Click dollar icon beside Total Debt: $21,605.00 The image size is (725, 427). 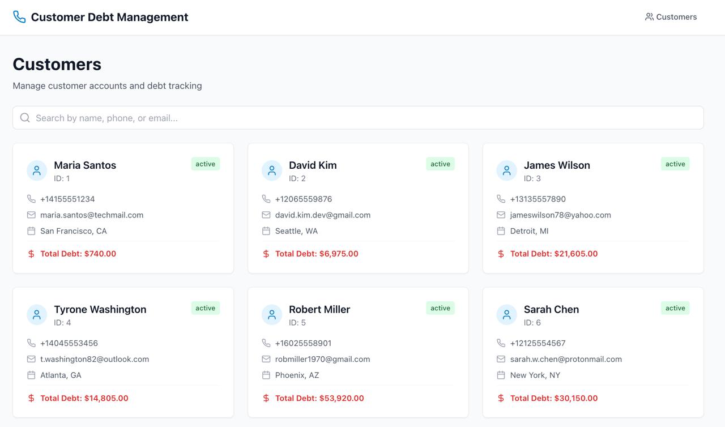coord(501,254)
